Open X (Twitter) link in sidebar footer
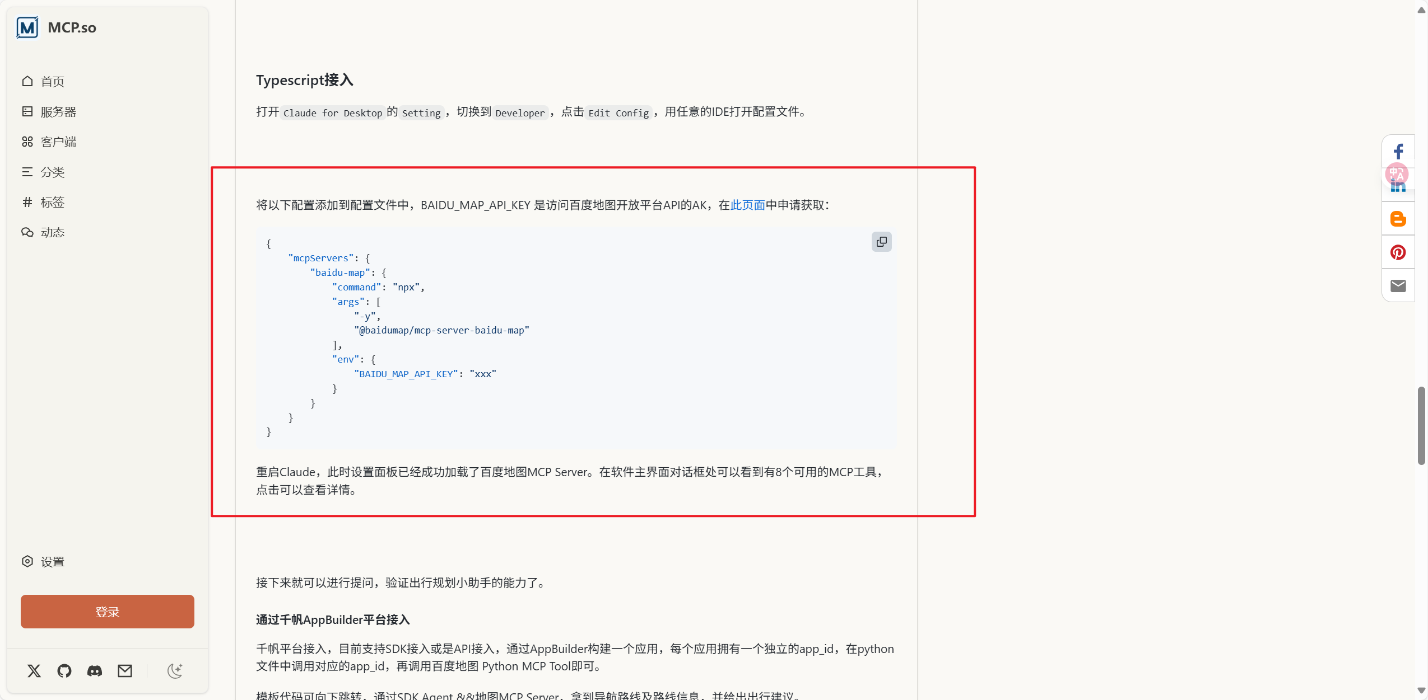Image resolution: width=1428 pixels, height=700 pixels. pos(34,670)
